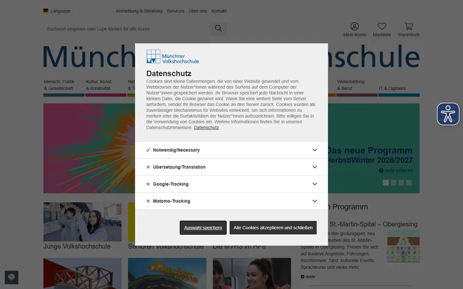Open the Merkliste heart icon
Screen dimensions: 463x289
pyautogui.click(x=382, y=26)
